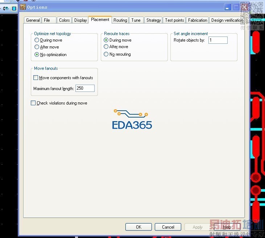
Task: Minimize the Options dialog
Action: 228,7
